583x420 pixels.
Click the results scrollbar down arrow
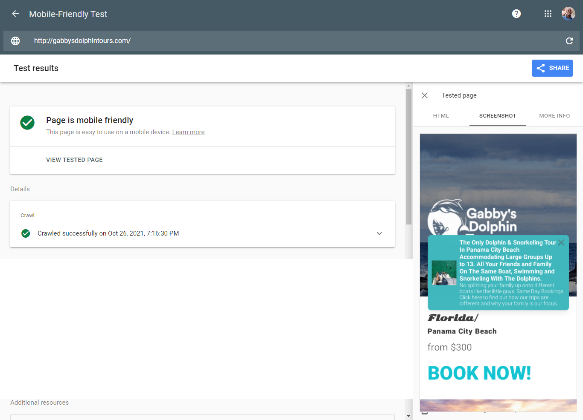click(x=408, y=416)
